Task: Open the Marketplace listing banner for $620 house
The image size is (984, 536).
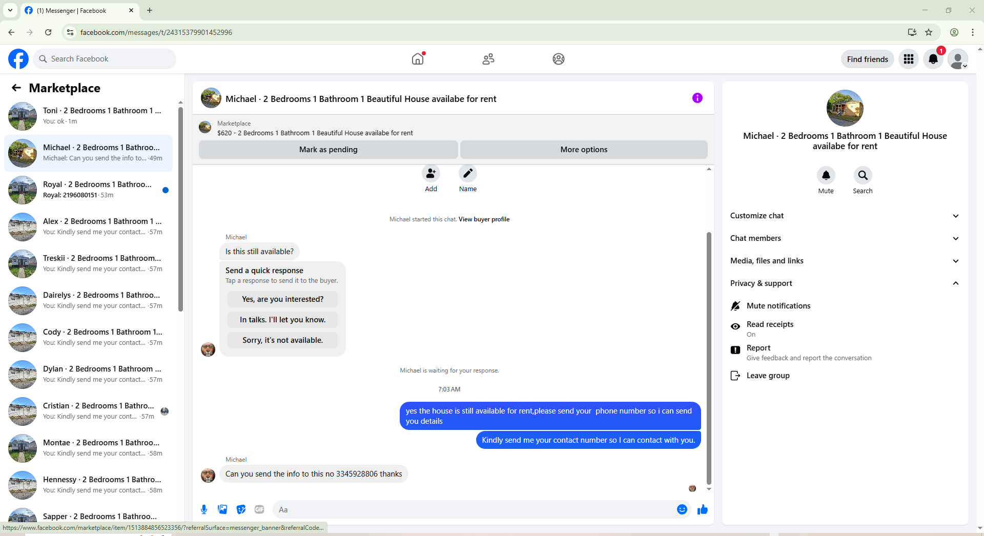Action: [453, 128]
